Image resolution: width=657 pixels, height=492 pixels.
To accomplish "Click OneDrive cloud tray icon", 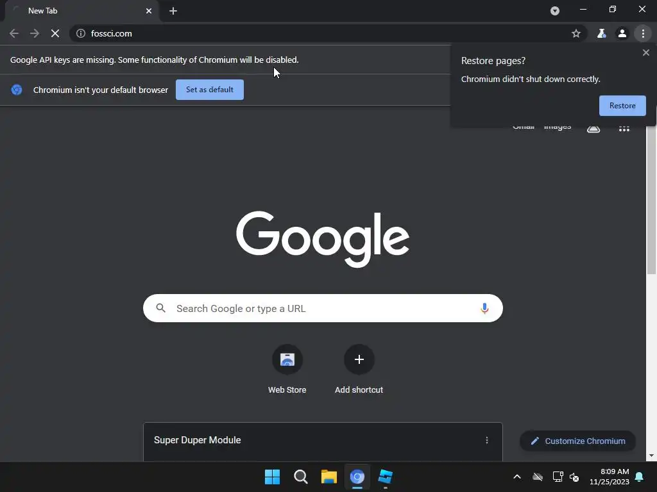I will coord(538,477).
